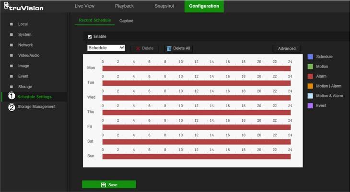Select Storage Management in sidebar
350x192 pixels.
click(36, 107)
